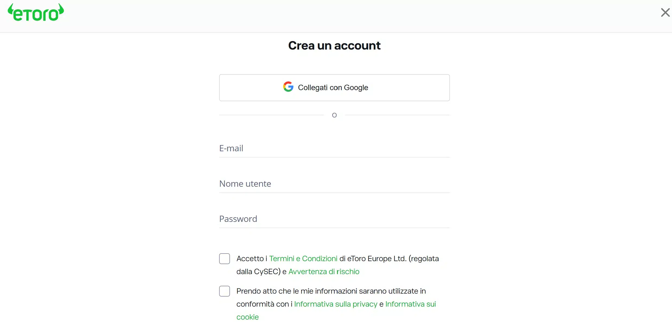Check the privacy acknowledgment checkbox

tap(225, 291)
